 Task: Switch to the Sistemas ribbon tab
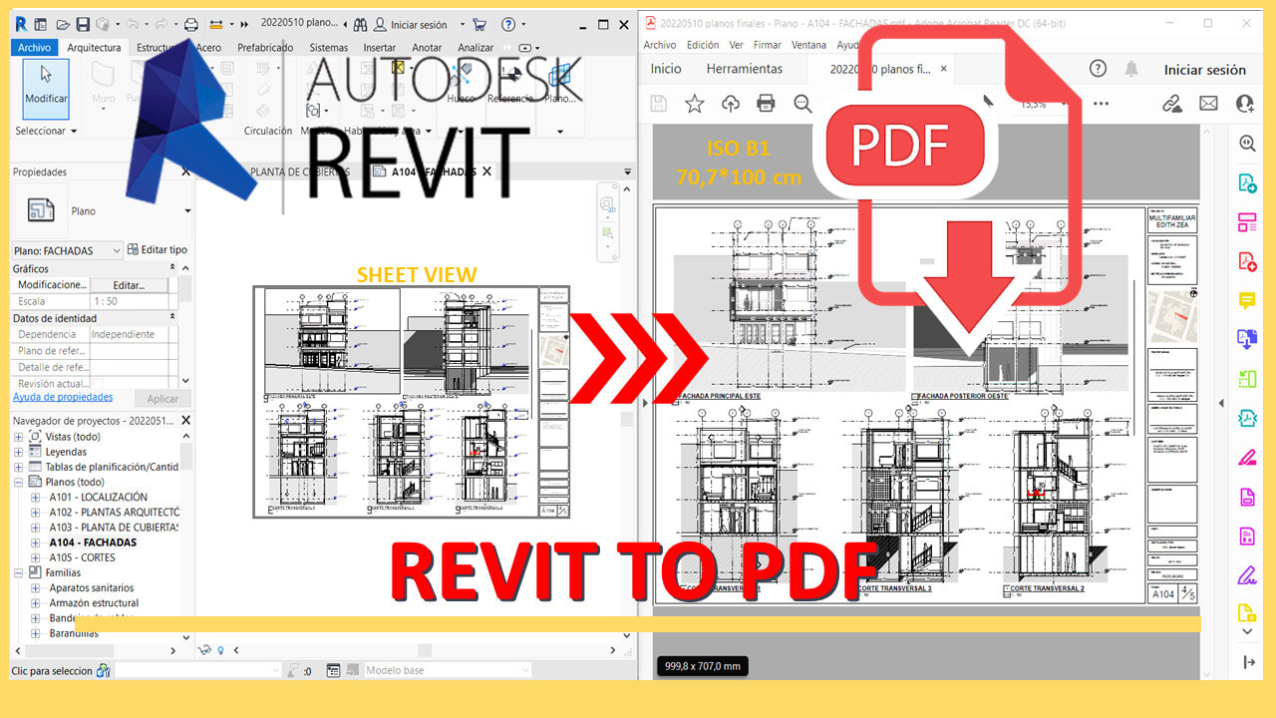[329, 47]
